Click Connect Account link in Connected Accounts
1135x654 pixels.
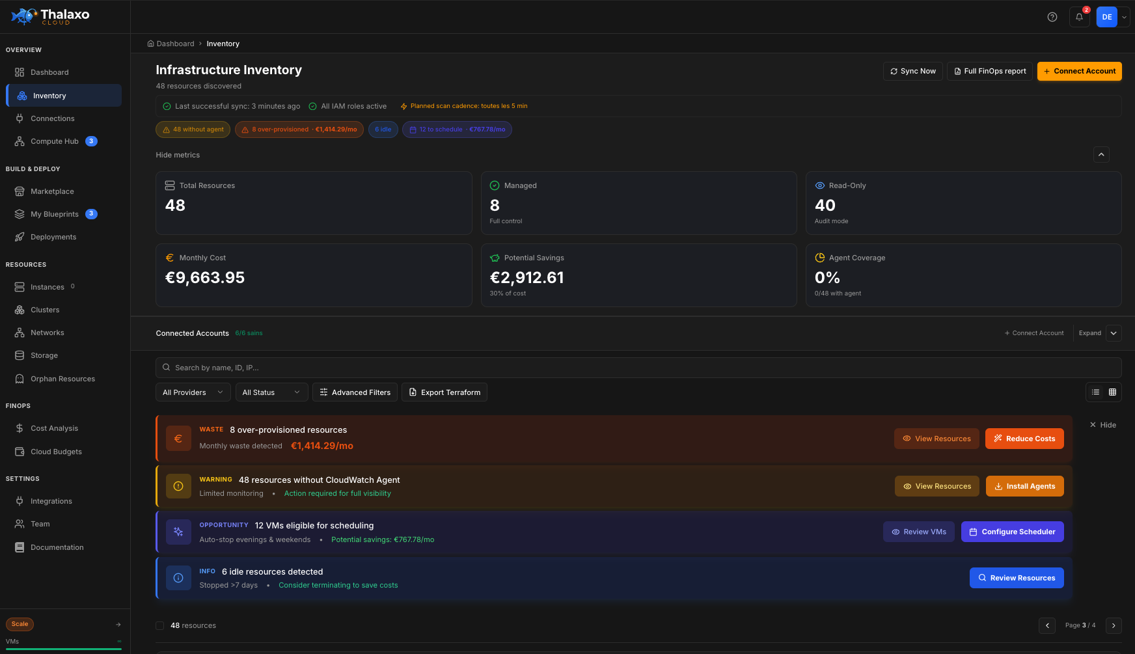point(1034,333)
